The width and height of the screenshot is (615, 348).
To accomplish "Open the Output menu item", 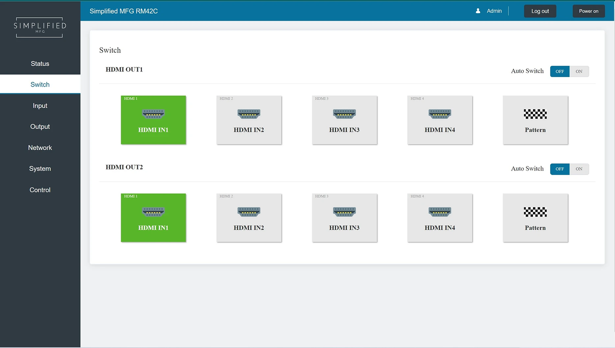I will click(x=40, y=126).
